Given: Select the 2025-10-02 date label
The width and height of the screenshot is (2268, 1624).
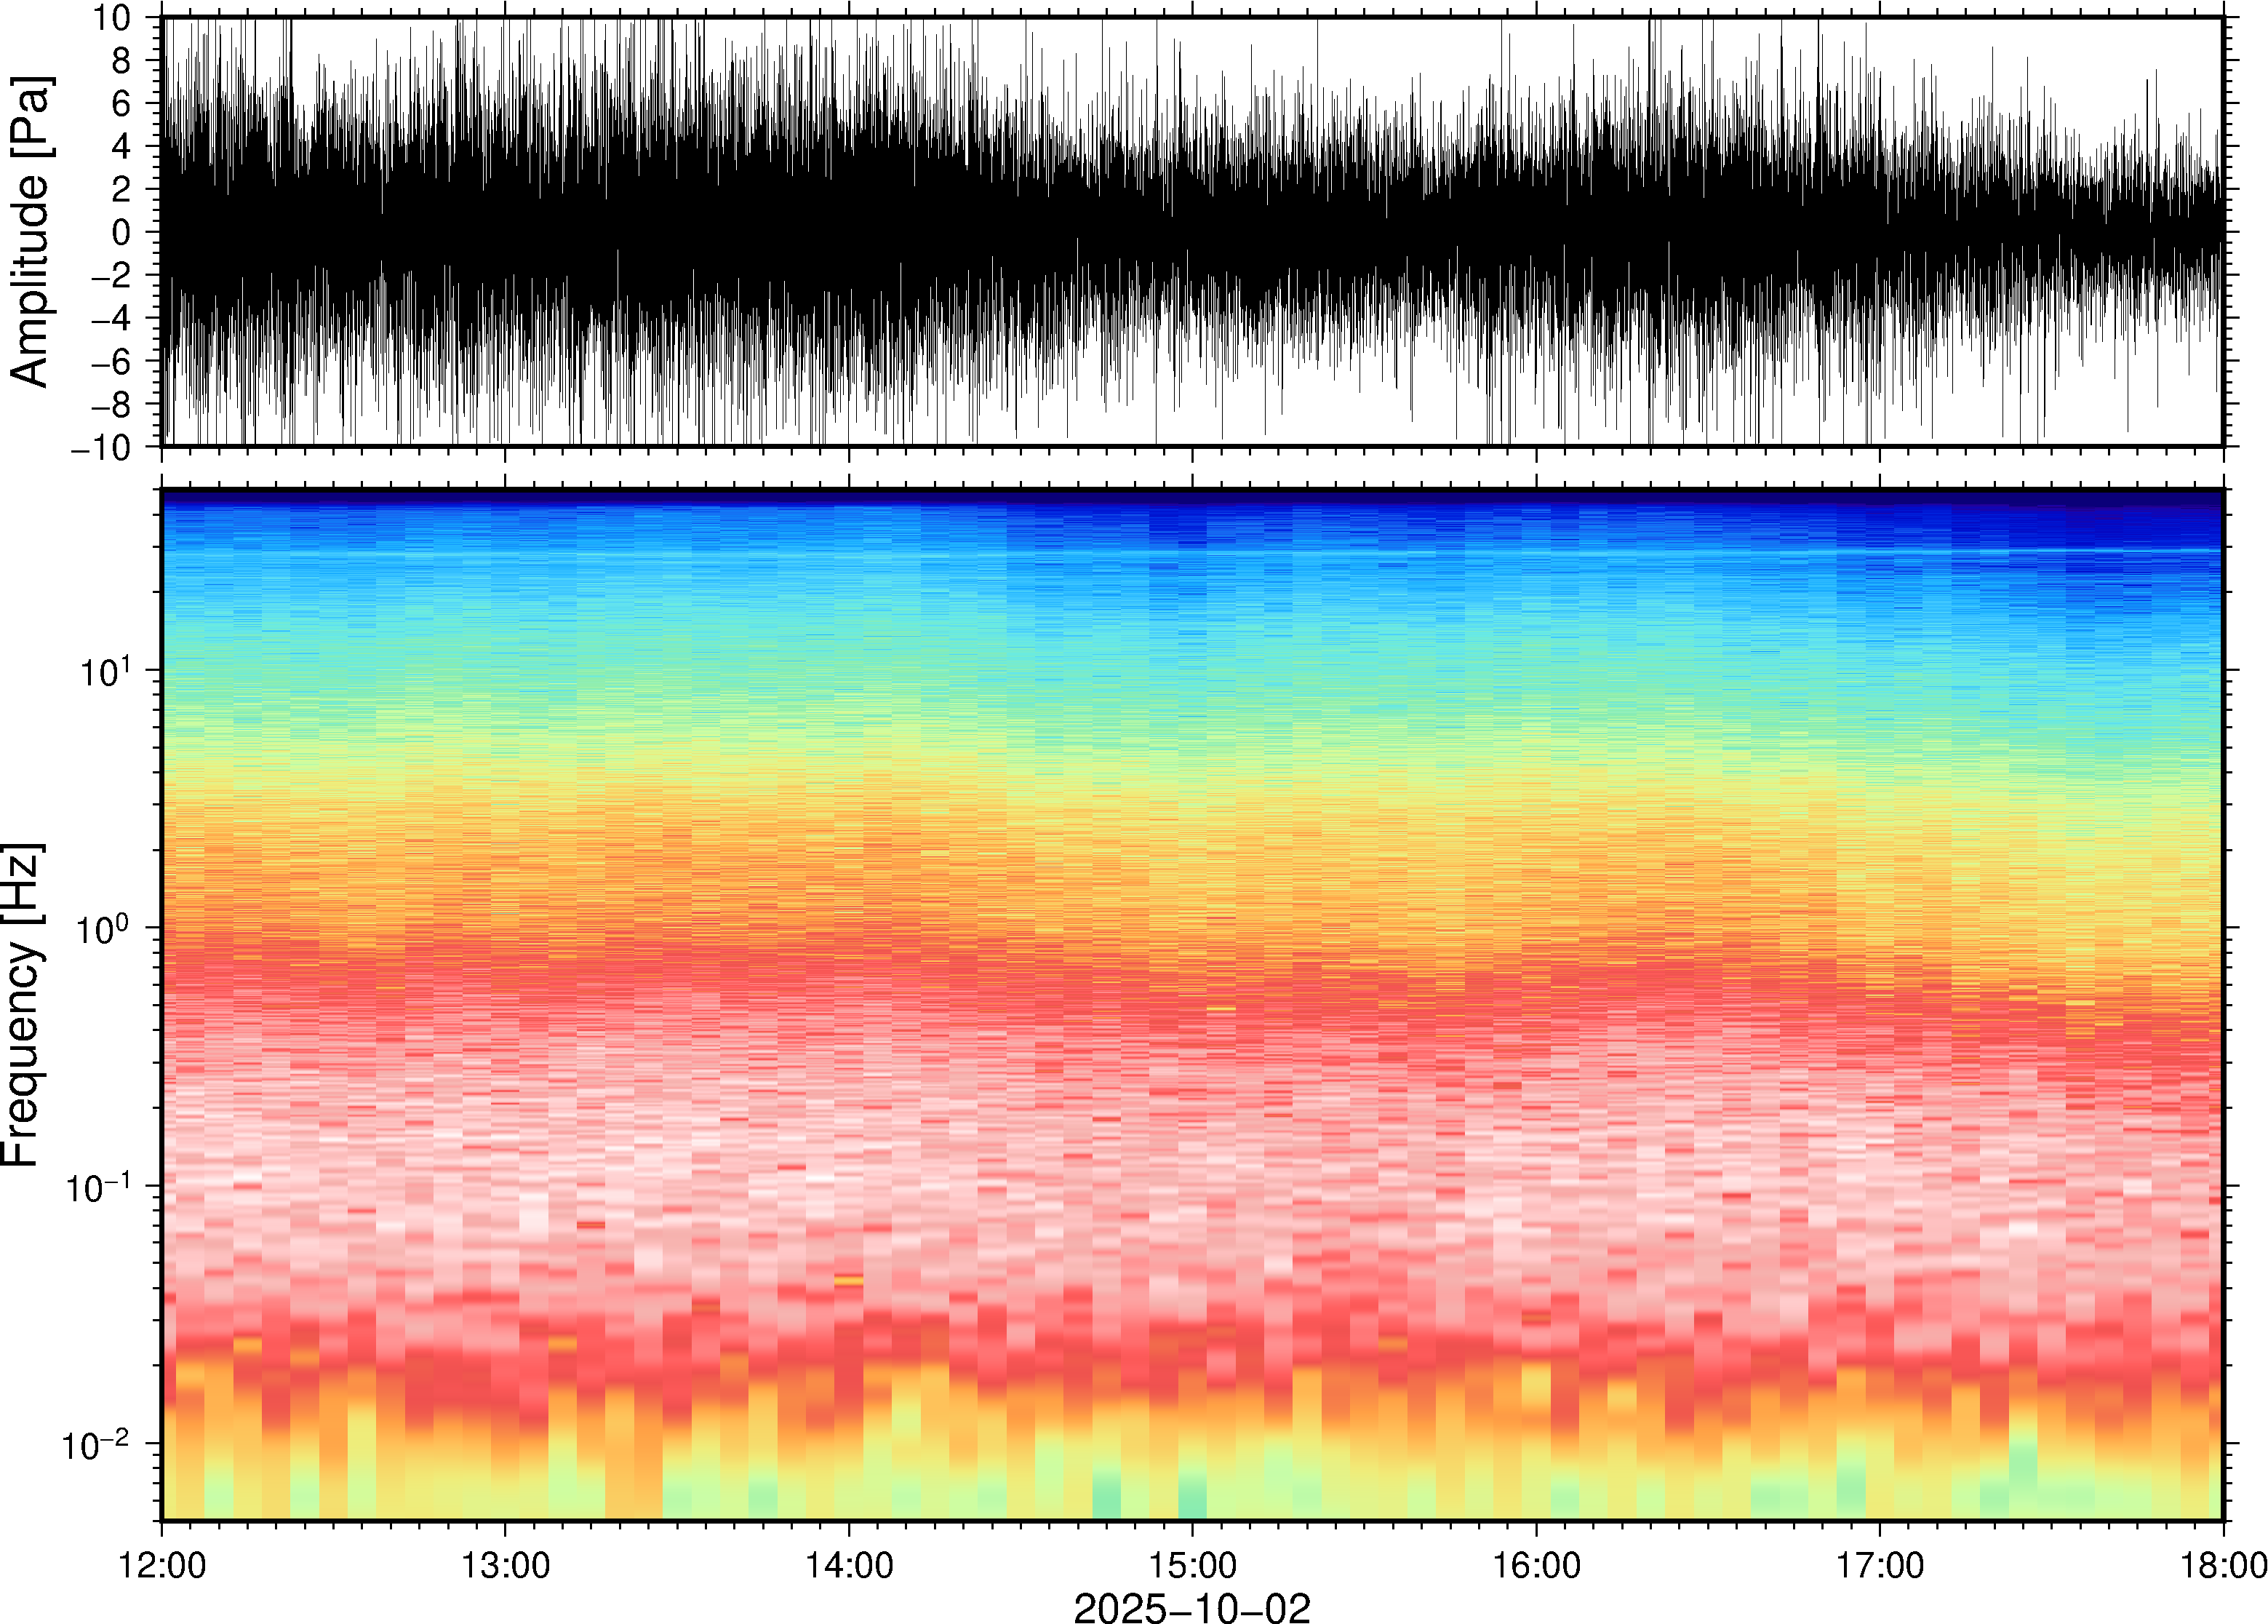Looking at the screenshot, I should click(x=1191, y=1606).
